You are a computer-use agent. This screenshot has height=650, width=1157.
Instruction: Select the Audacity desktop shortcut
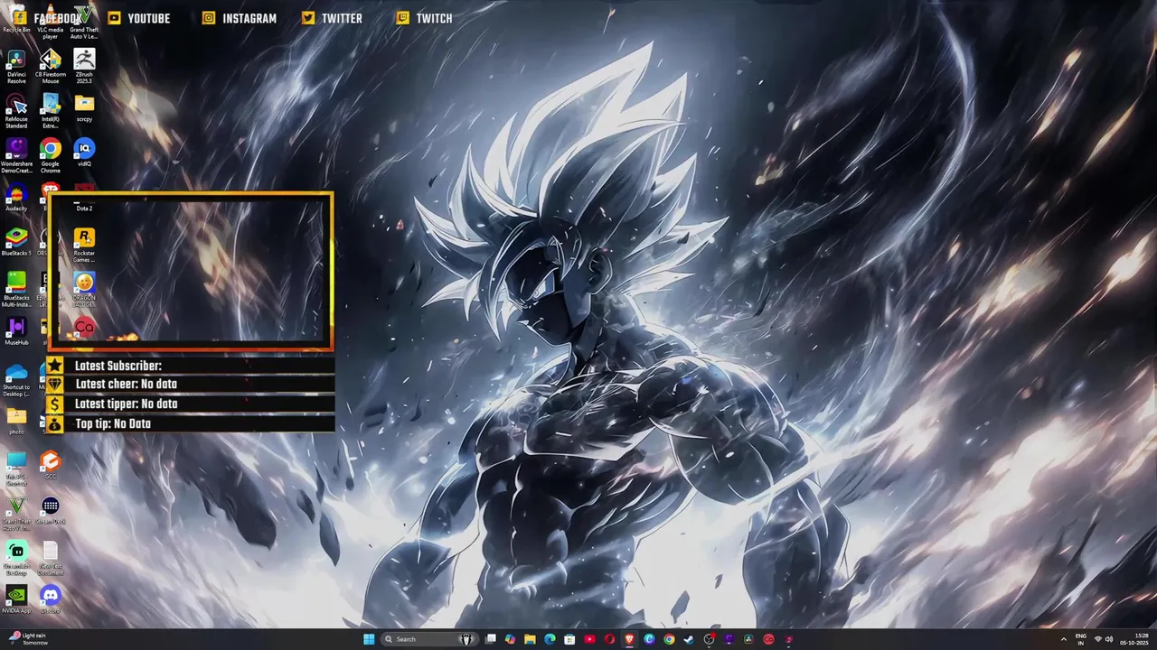pos(16,198)
